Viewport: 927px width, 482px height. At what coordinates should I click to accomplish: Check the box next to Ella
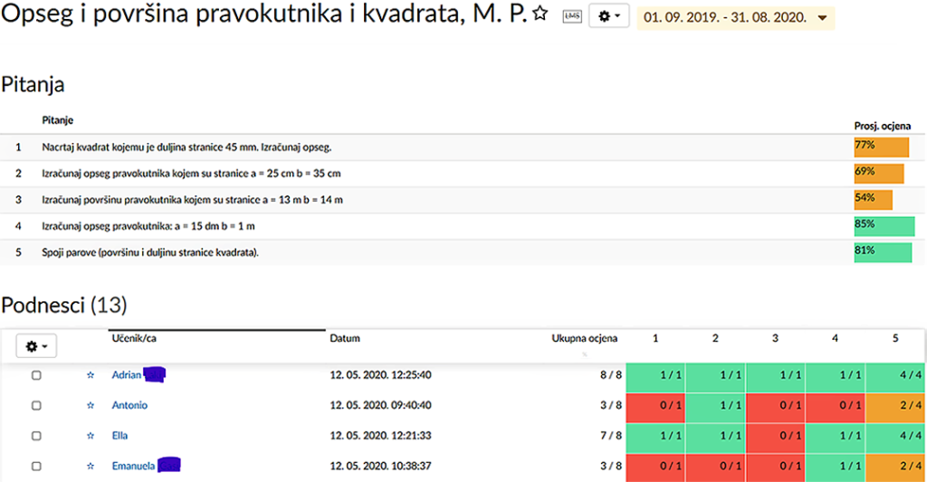[x=36, y=436]
